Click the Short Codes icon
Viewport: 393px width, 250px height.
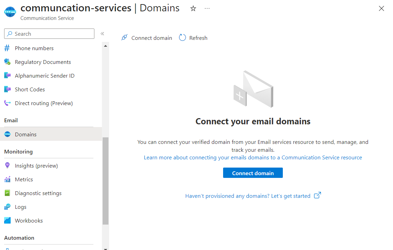8,89
